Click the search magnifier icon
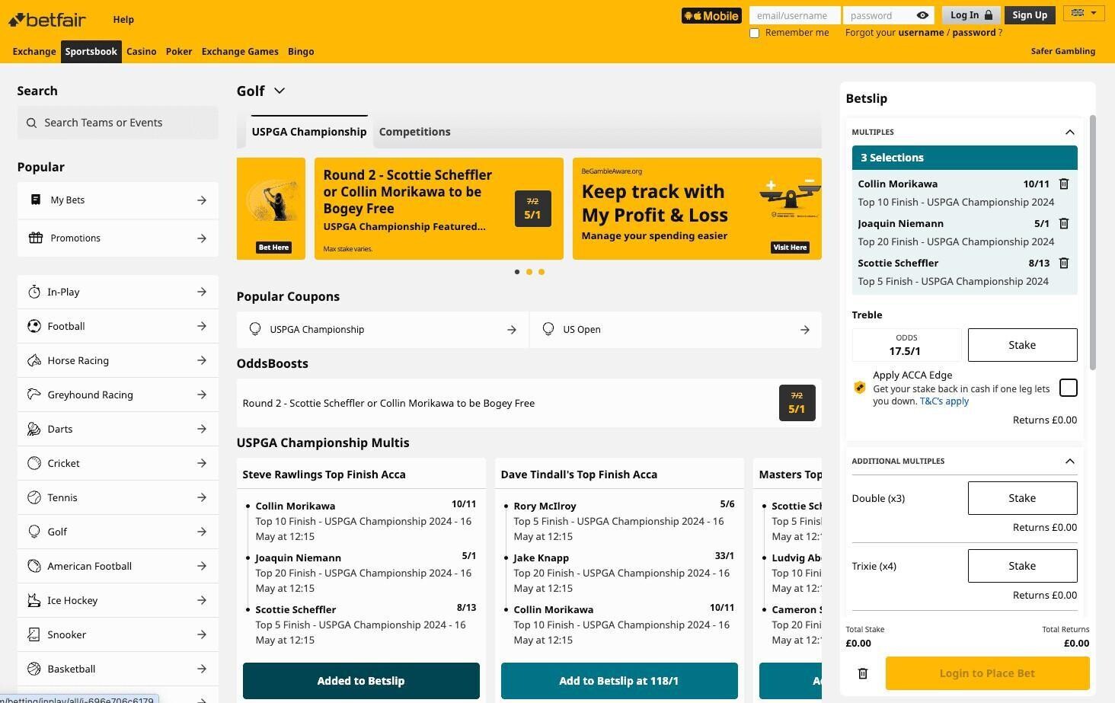This screenshot has height=703, width=1115. click(x=31, y=123)
